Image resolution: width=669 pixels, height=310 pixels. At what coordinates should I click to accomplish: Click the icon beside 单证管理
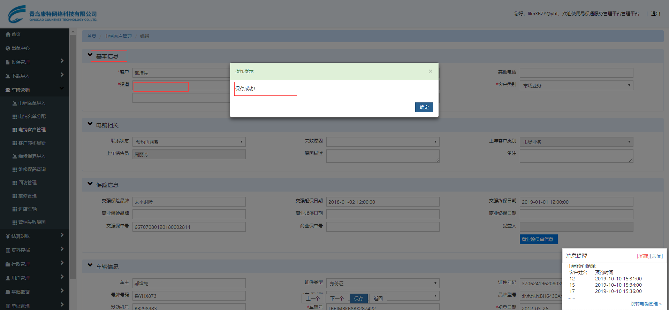click(8, 306)
